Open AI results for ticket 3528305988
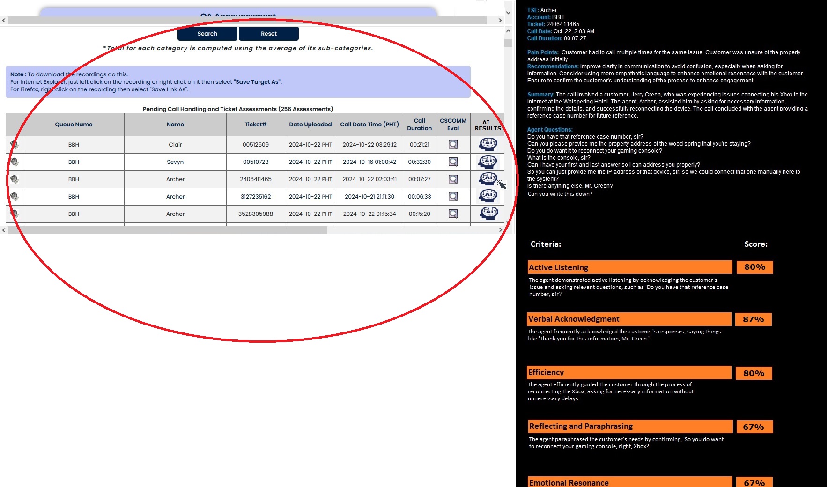828x487 pixels. coord(488,214)
